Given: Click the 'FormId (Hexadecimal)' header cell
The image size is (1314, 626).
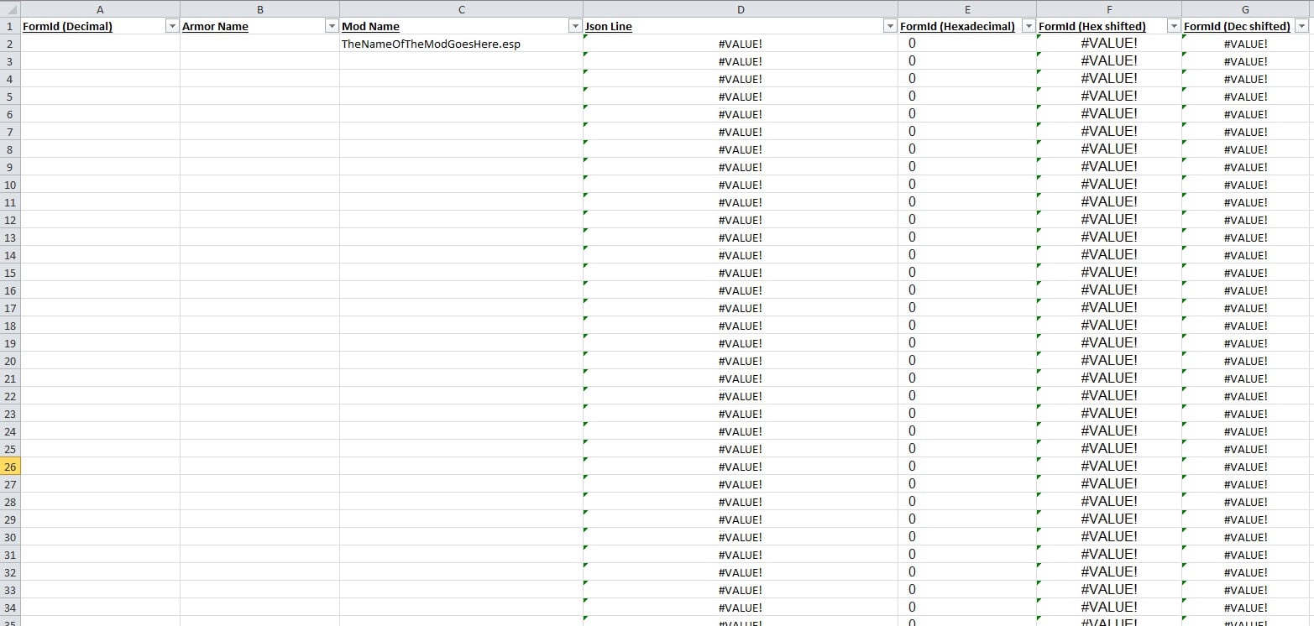Looking at the screenshot, I should pyautogui.click(x=967, y=26).
